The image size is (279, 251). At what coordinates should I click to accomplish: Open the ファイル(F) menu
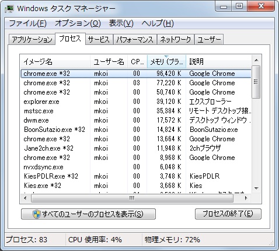point(28,23)
